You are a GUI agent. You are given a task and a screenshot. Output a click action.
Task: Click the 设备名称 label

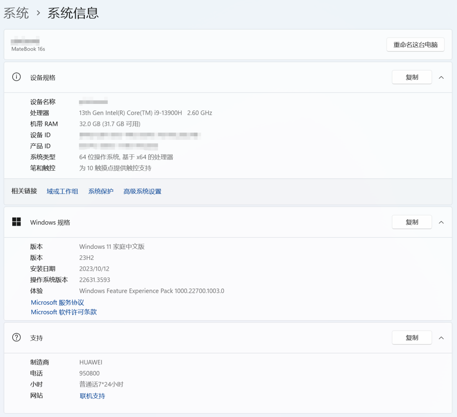[43, 102]
